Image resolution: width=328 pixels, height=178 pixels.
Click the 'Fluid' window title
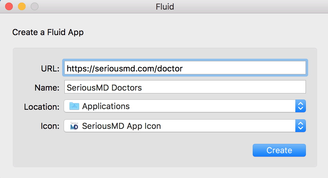(x=165, y=7)
